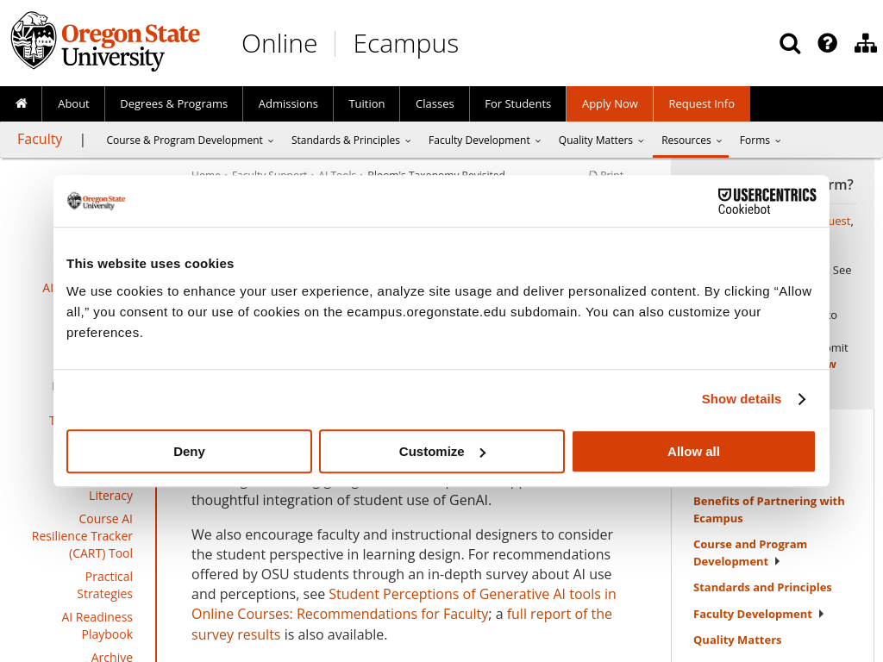
Task: Click the Request Info button
Action: click(701, 104)
